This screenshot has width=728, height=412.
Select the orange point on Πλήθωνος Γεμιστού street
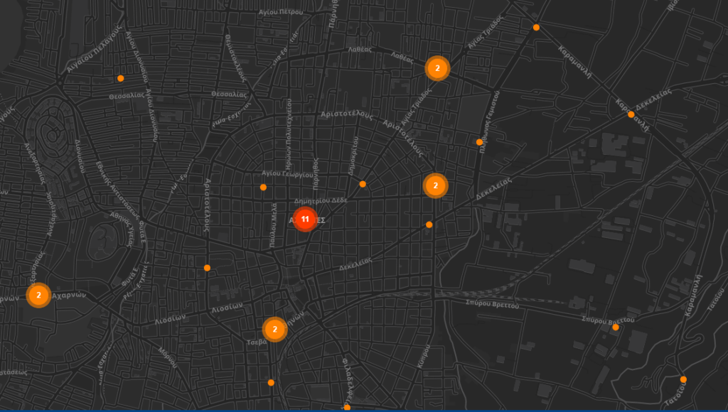[480, 142]
